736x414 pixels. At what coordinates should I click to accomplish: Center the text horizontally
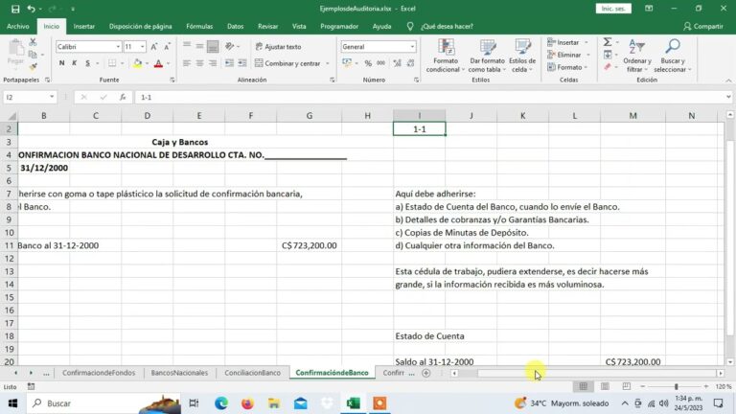[x=199, y=63]
